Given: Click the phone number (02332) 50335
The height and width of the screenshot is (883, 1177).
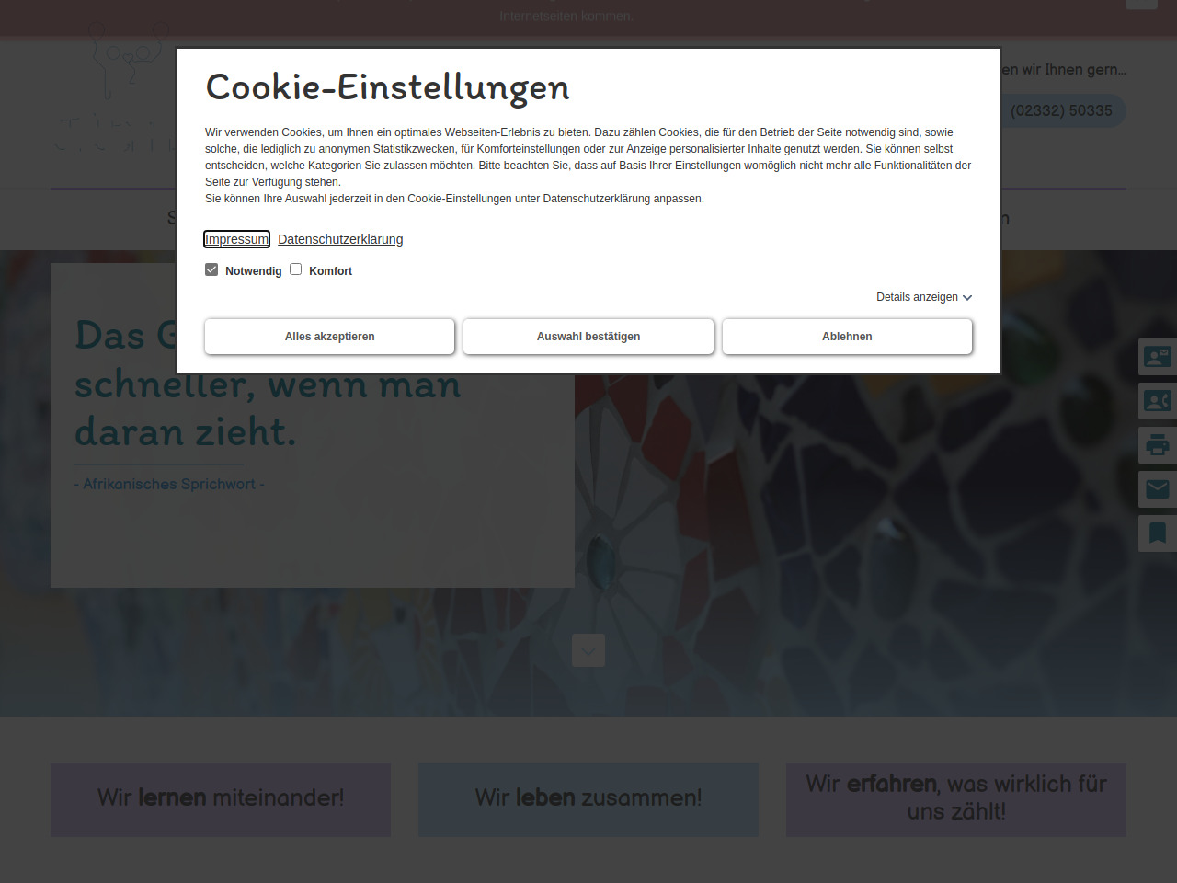Looking at the screenshot, I should (1061, 110).
